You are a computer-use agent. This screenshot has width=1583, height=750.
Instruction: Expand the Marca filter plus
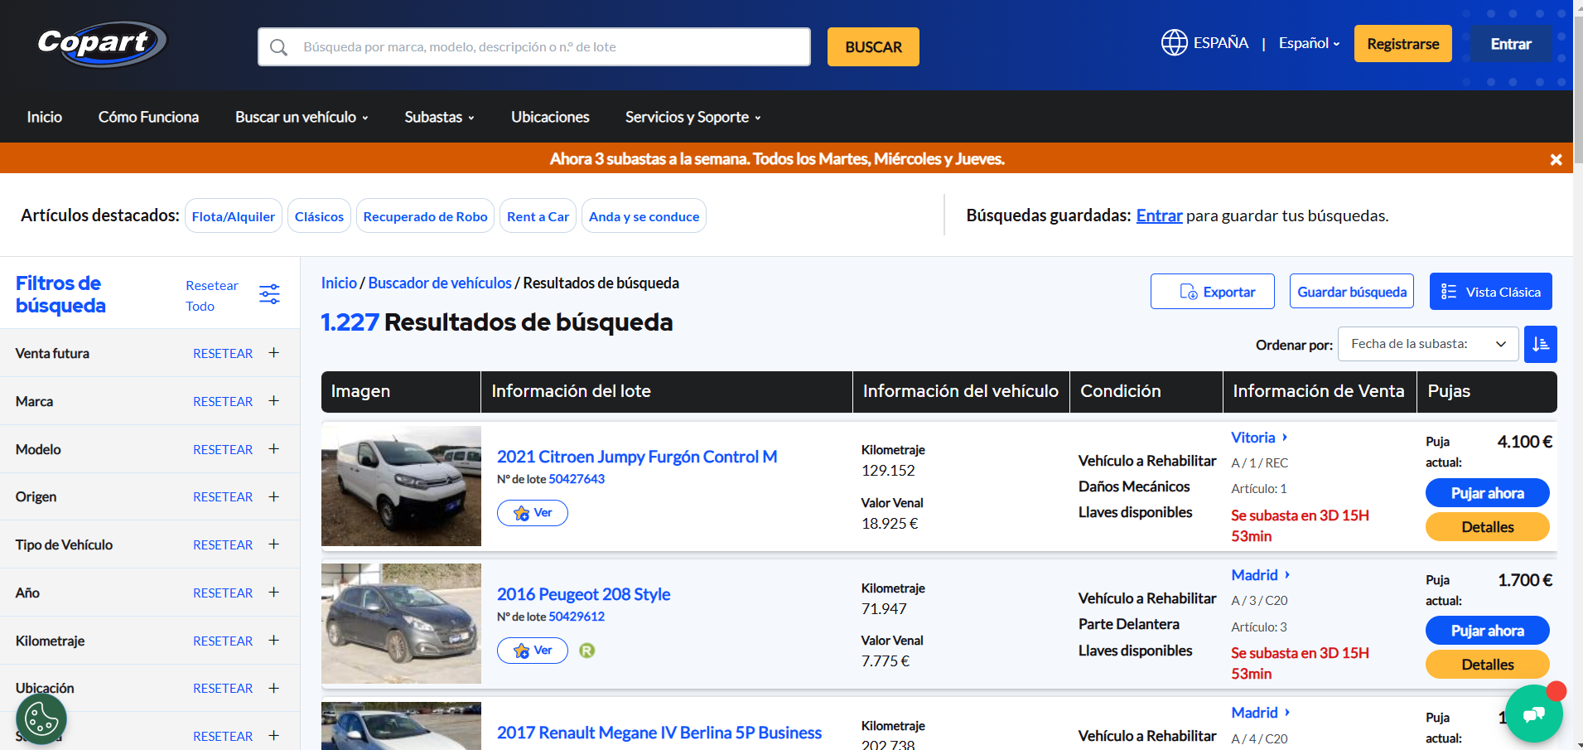[273, 401]
